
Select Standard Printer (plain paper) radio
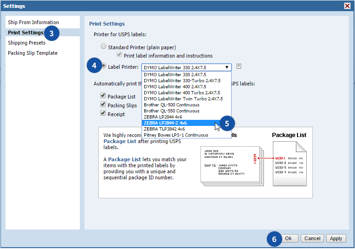103,46
